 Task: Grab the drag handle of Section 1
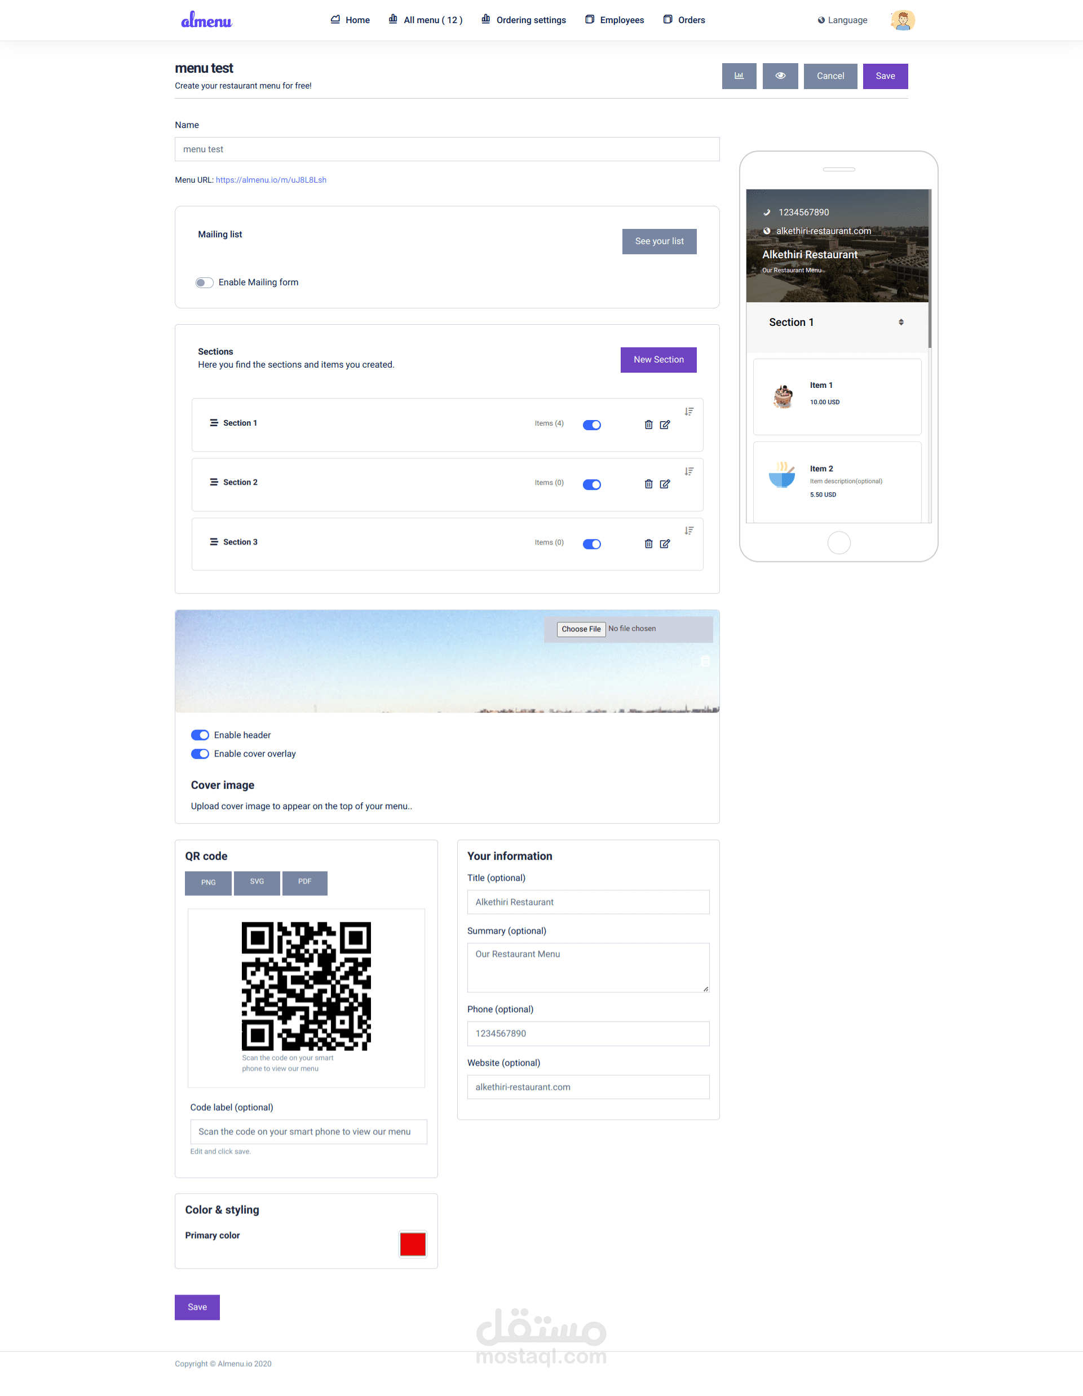pos(214,422)
